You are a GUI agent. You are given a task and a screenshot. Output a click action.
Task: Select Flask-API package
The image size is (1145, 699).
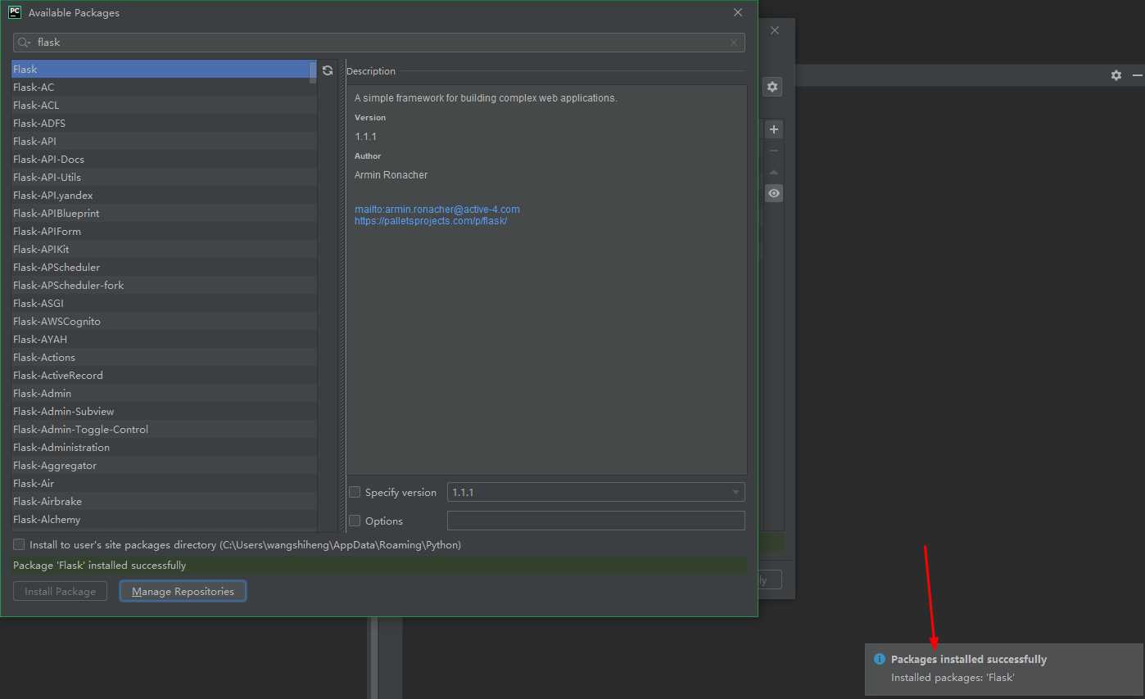pyautogui.click(x=164, y=142)
